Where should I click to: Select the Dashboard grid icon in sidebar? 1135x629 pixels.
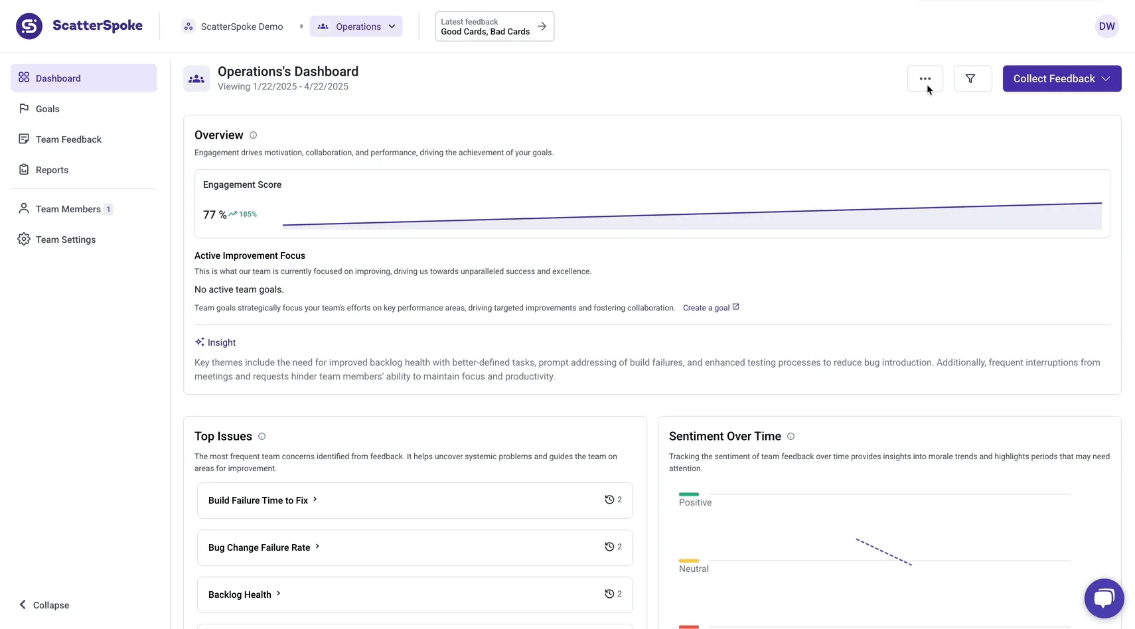(24, 78)
